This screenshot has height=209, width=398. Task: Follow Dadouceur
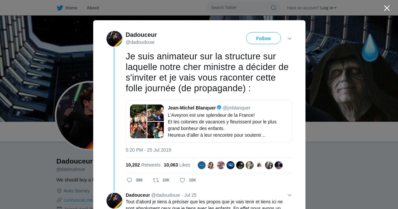point(263,38)
